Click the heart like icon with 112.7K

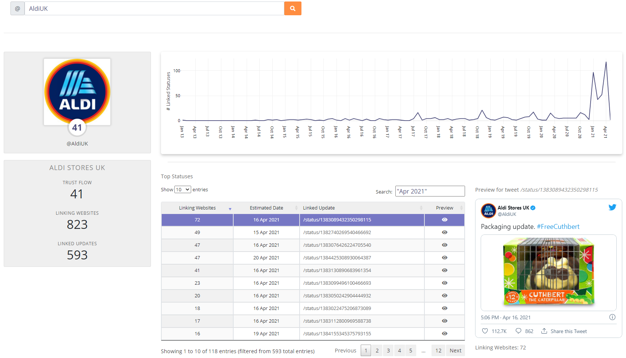click(485, 331)
